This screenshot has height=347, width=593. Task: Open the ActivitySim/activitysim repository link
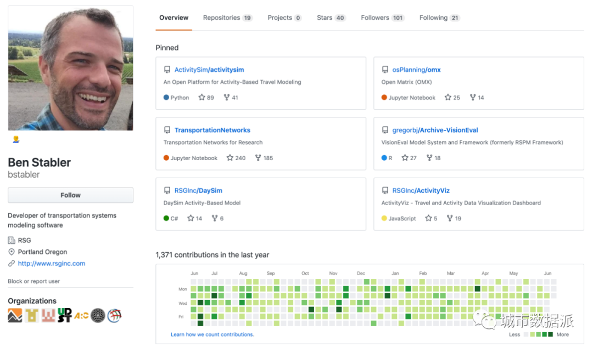click(209, 70)
